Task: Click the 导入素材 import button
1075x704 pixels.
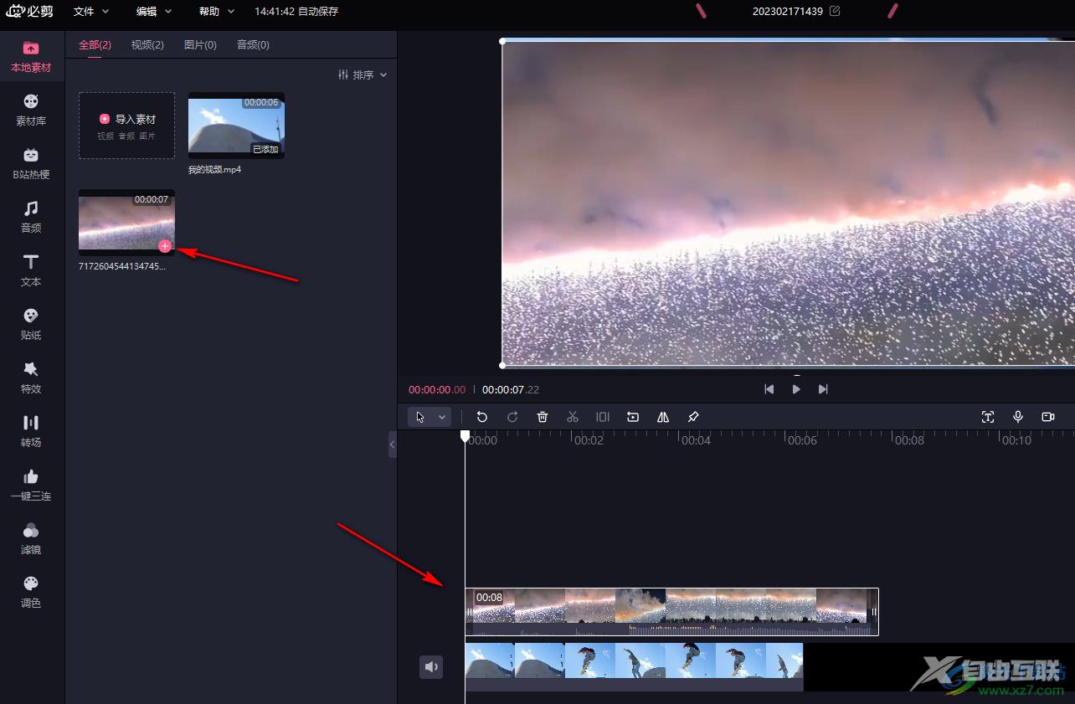Action: click(x=126, y=126)
